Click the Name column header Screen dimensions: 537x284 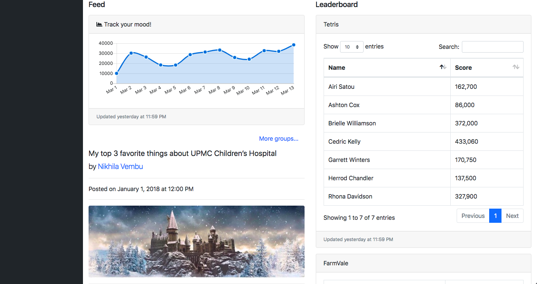387,68
